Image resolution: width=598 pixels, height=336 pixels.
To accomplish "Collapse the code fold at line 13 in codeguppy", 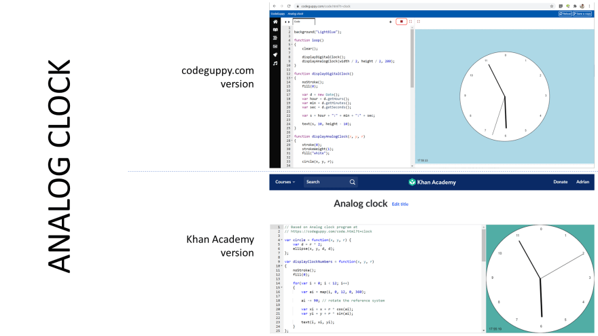I will (292, 78).
